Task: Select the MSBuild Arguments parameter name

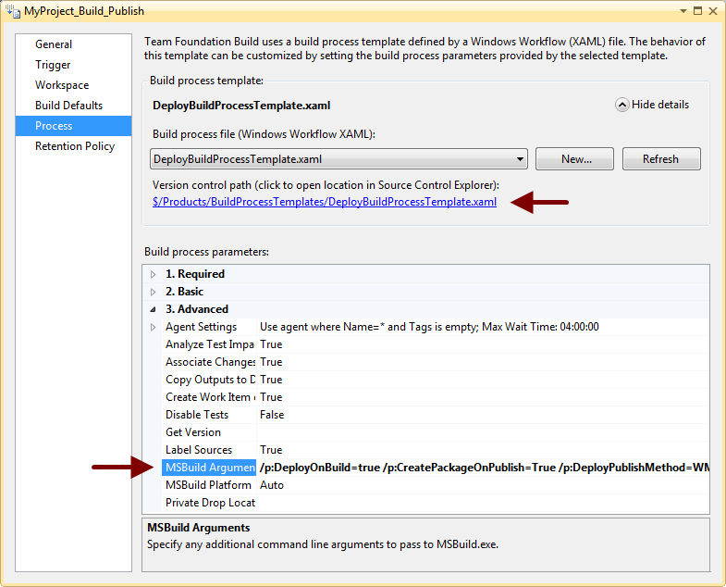Action: coord(209,468)
